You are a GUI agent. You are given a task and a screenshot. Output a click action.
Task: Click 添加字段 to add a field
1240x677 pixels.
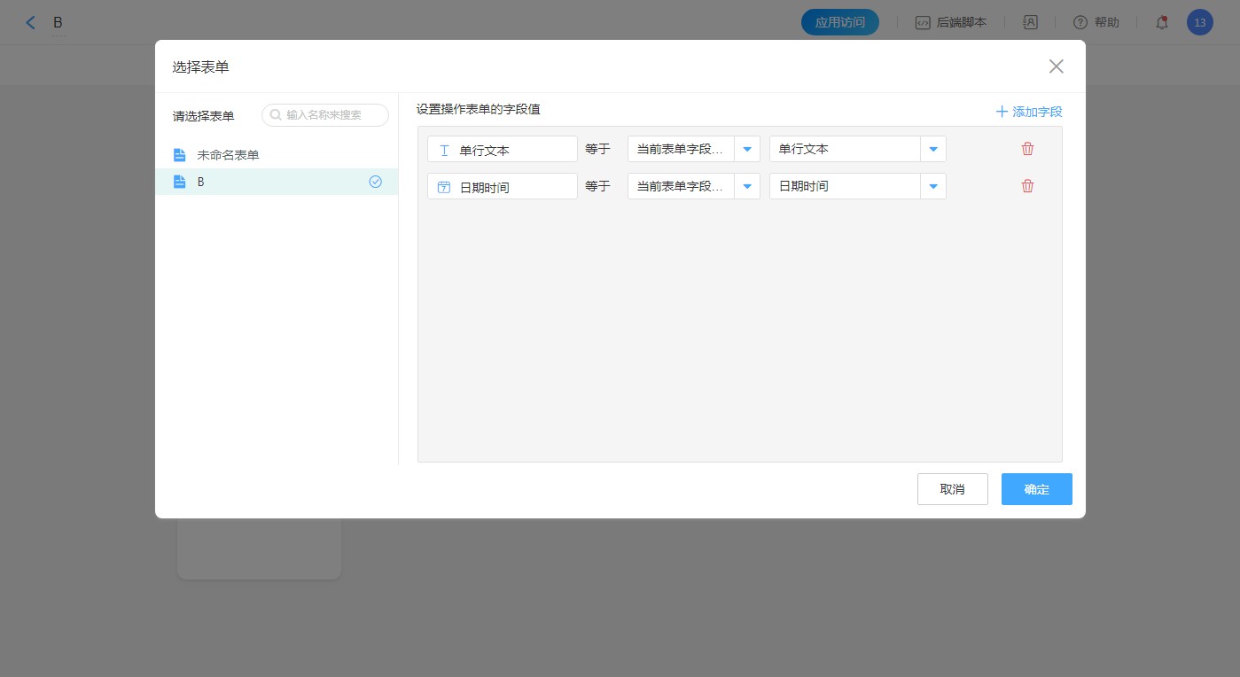[x=1028, y=112]
